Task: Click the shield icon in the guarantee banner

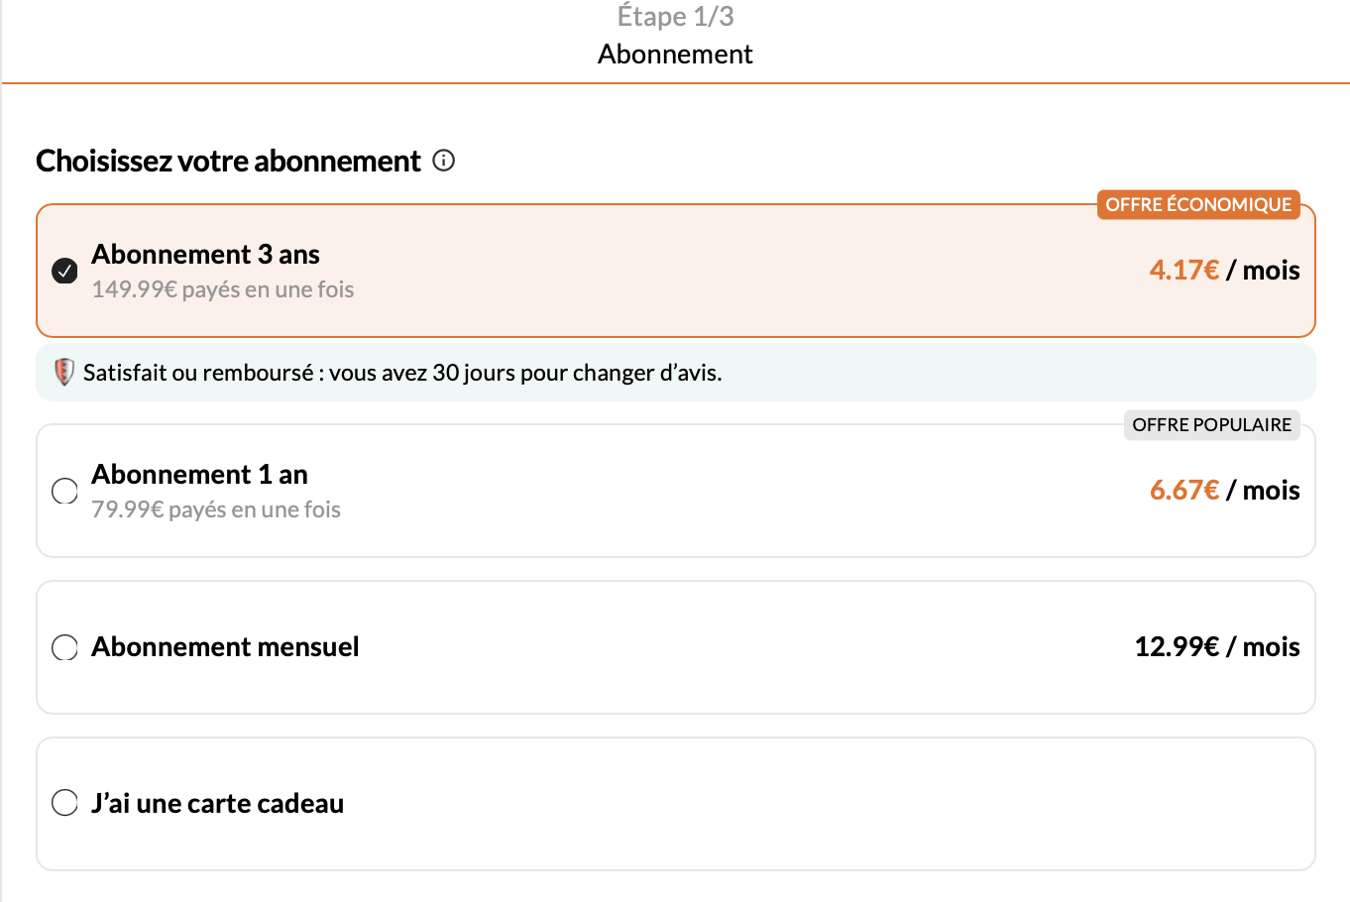Action: 64,372
